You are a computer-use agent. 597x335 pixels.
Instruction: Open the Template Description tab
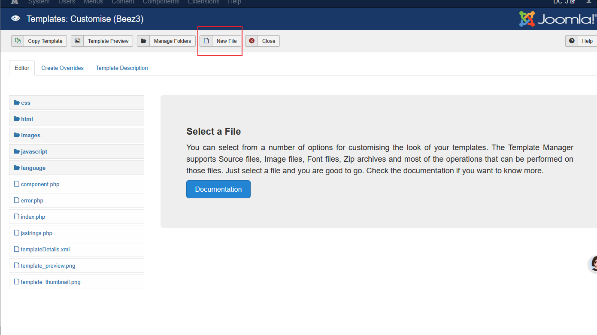click(x=121, y=68)
